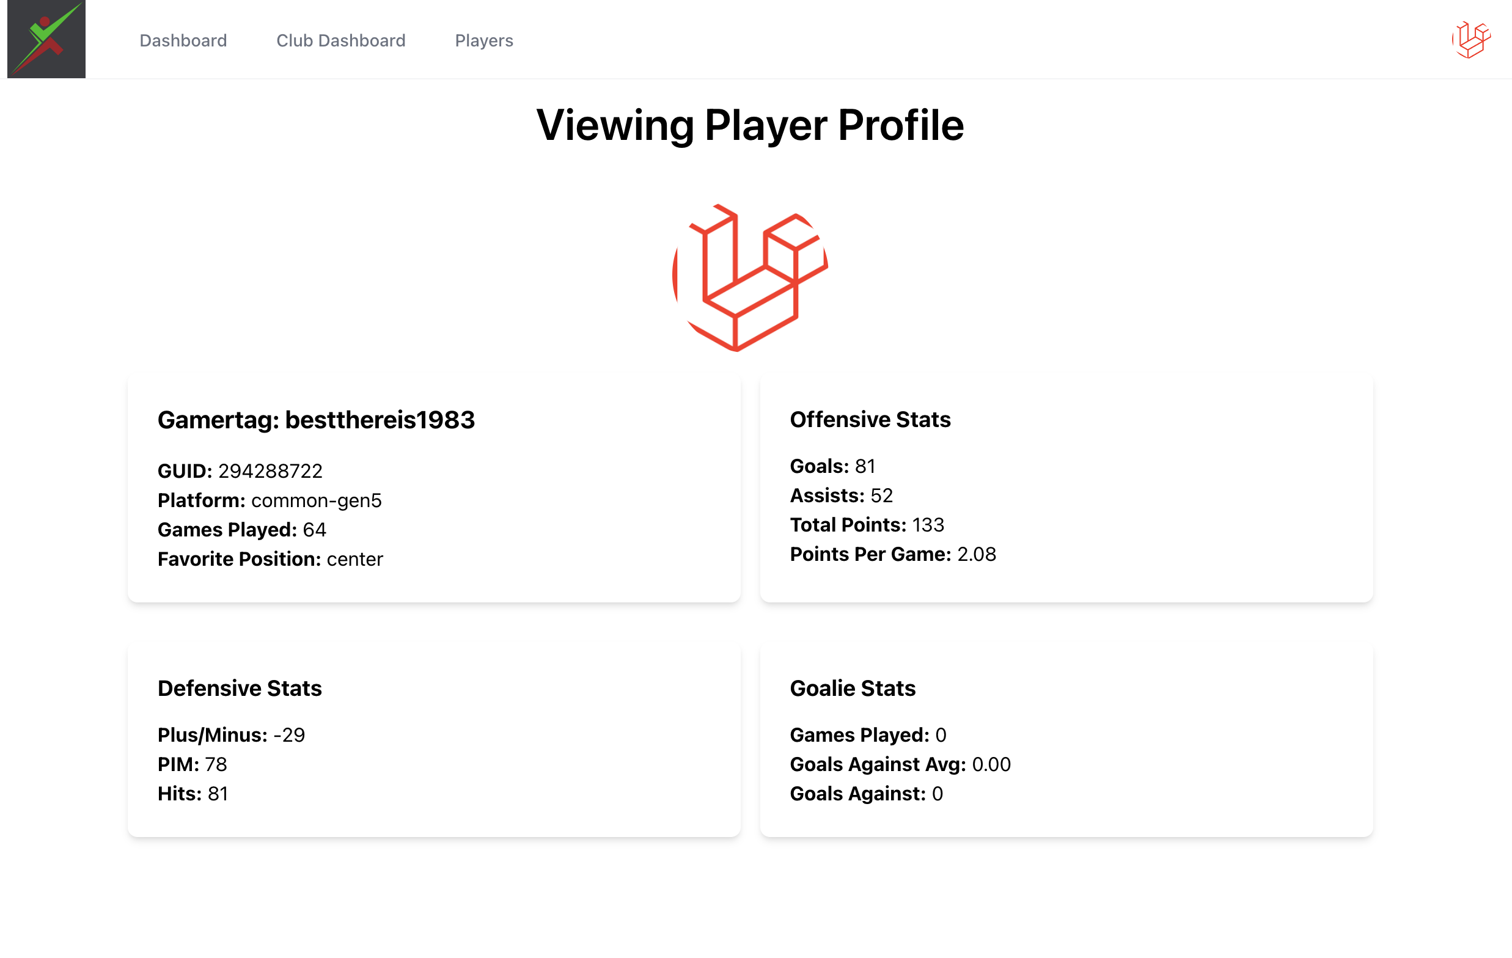Click the Plus/Minus -29 stat
The image size is (1512, 958).
pyautogui.click(x=231, y=734)
